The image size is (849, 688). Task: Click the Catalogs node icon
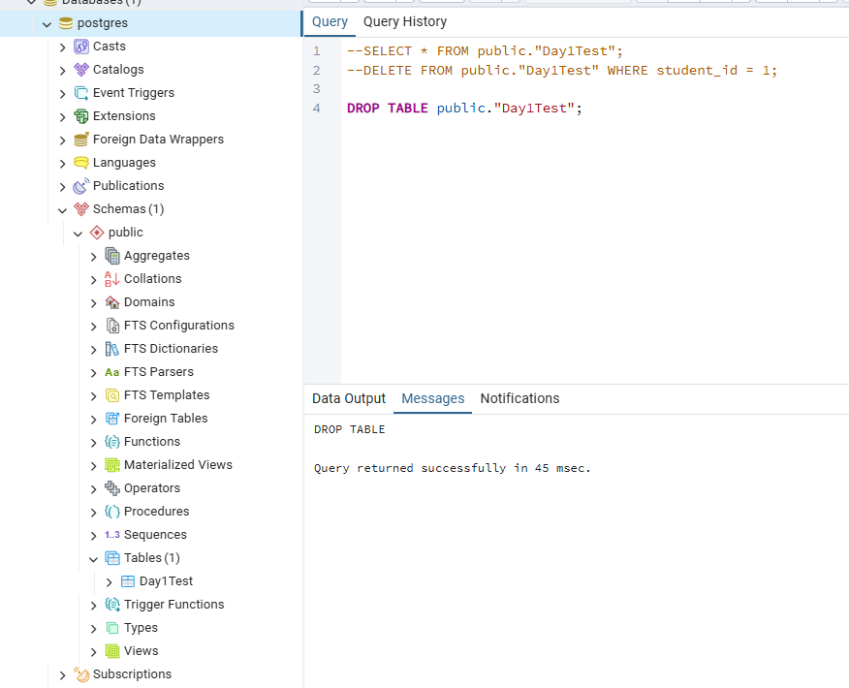[81, 70]
